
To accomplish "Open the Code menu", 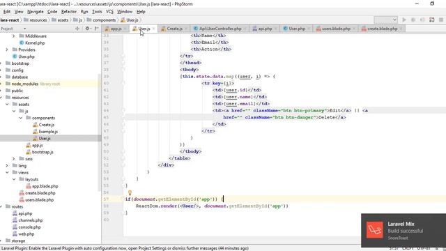I will click(x=52, y=12).
